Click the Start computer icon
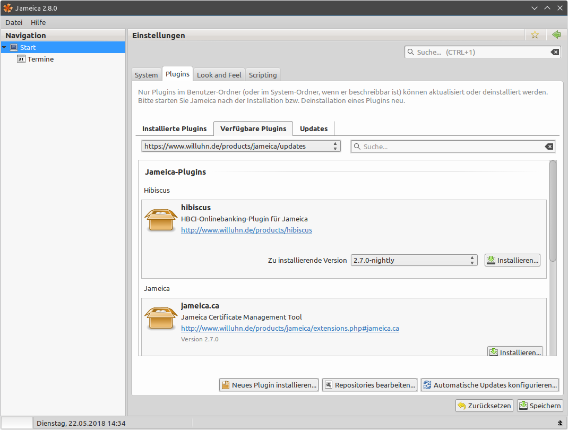Screen dimensions: 568x430 click(14, 47)
